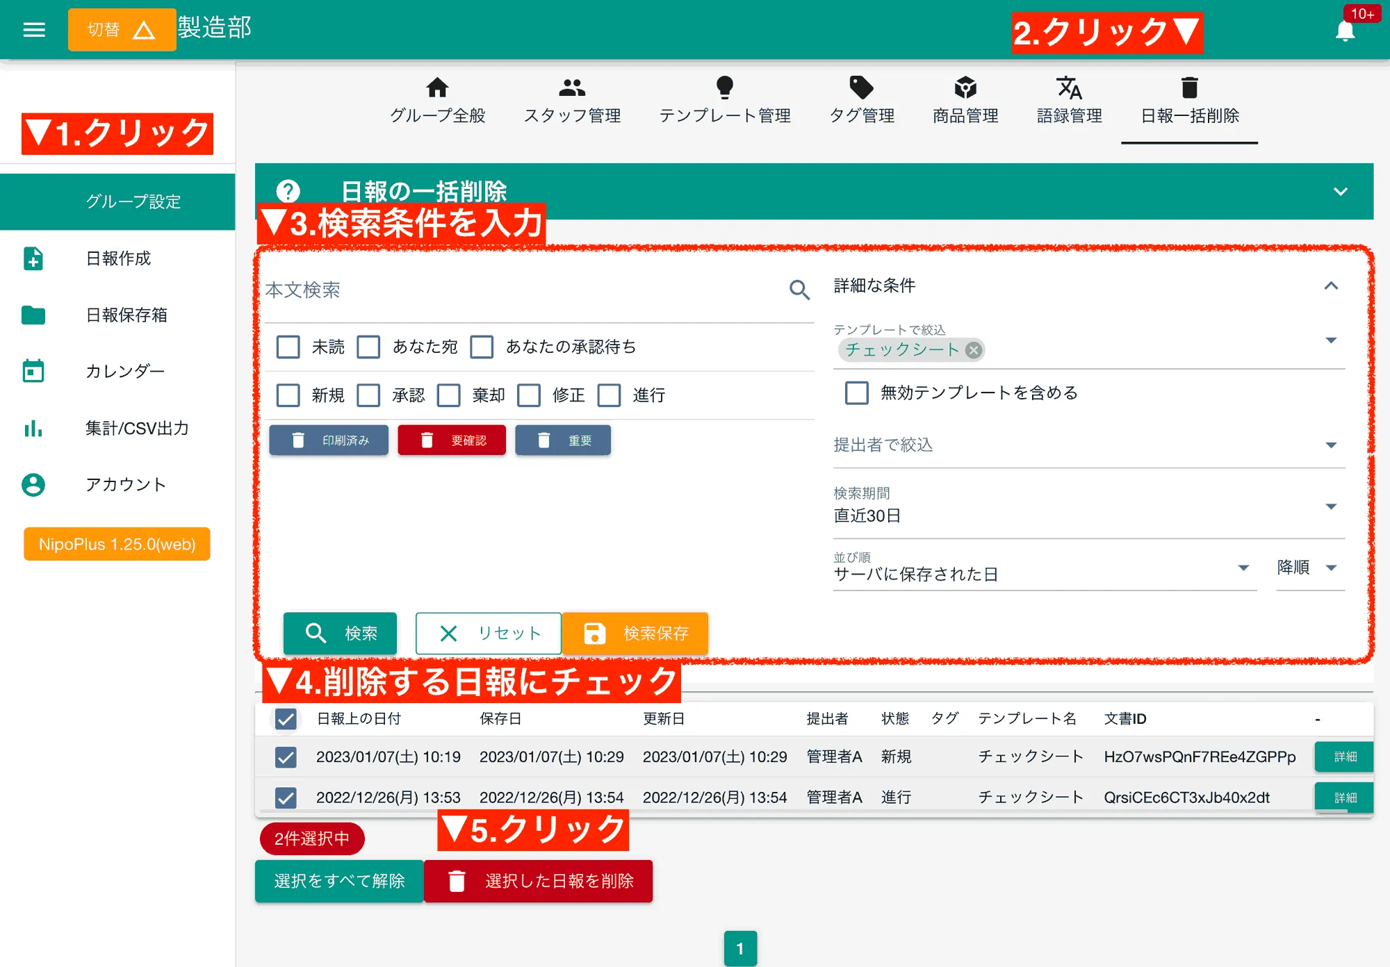Viewport: 1390px width, 967px height.
Task: Open the 検索期間 dropdown showing 直近30日
Action: [1332, 506]
